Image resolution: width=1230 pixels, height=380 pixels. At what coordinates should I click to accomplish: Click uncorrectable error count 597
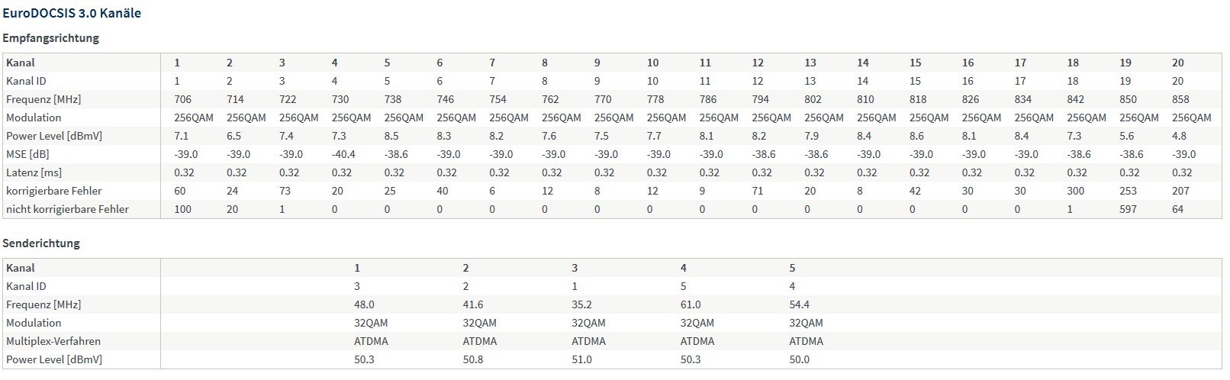(x=1128, y=209)
